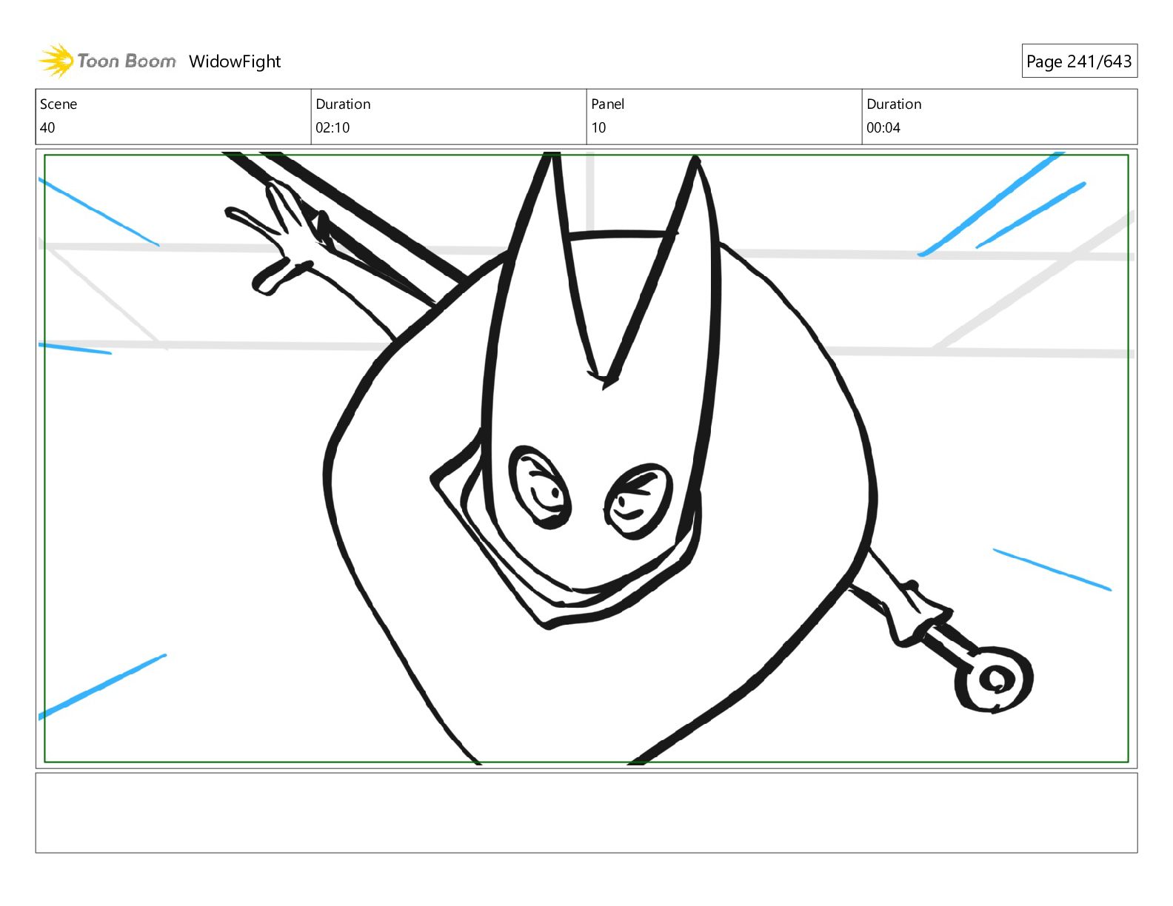This screenshot has height=906, width=1173.
Task: Select the panel duration value 00:04
Action: point(883,128)
